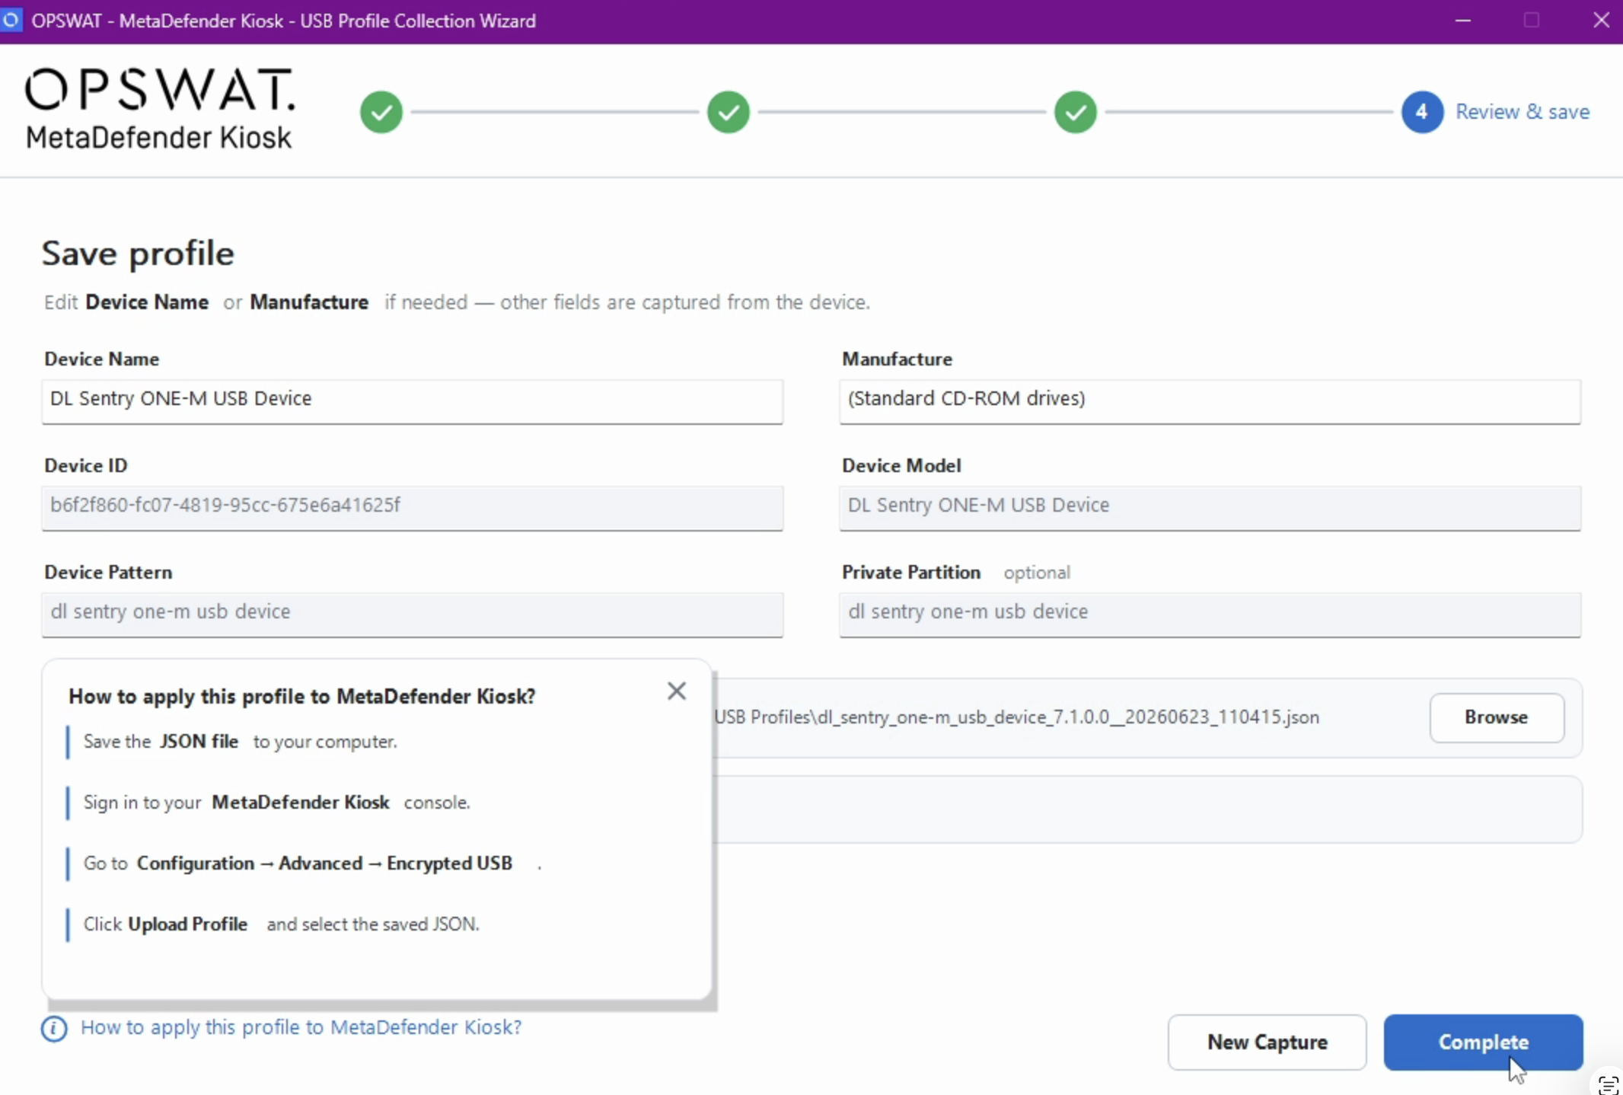Select step 4 circle in the wizard
The height and width of the screenshot is (1095, 1623).
pos(1422,112)
